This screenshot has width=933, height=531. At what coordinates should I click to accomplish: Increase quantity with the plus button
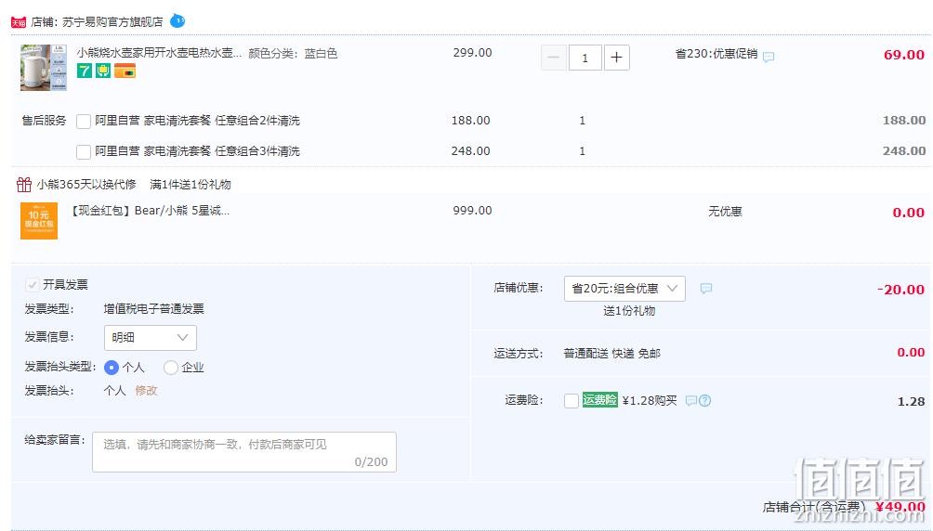point(616,58)
